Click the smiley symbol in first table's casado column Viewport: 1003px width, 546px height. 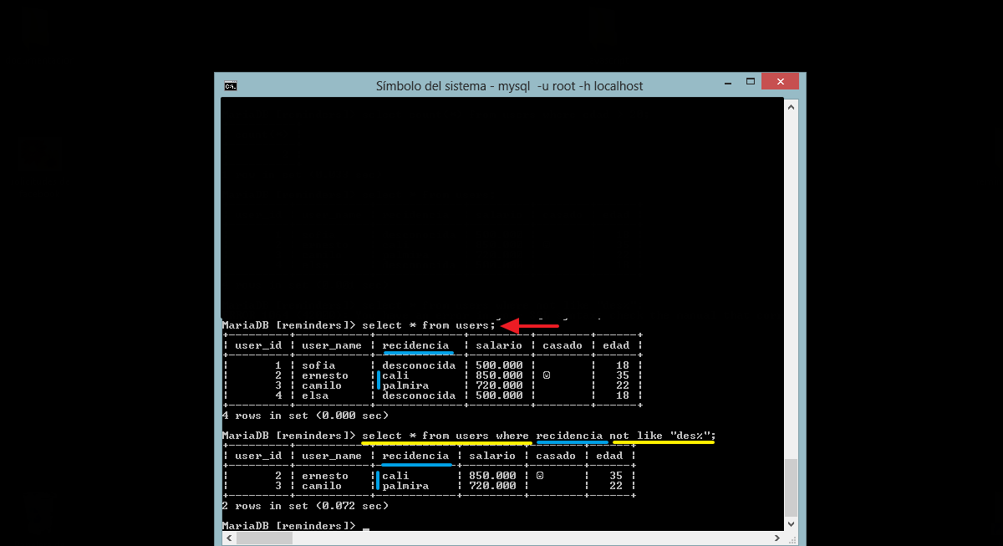(547, 375)
